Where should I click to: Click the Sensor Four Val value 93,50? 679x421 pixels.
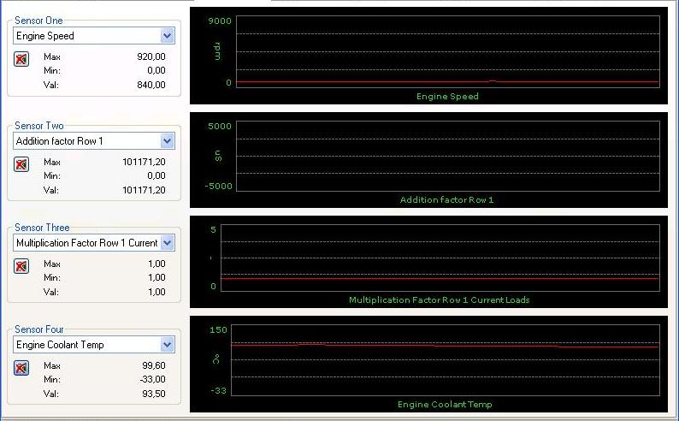pyautogui.click(x=154, y=394)
